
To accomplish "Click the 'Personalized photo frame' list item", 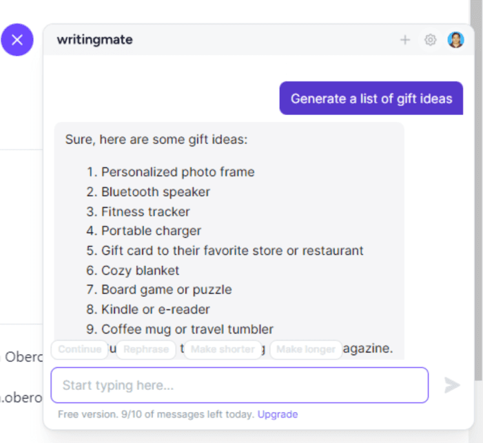I will tap(178, 172).
